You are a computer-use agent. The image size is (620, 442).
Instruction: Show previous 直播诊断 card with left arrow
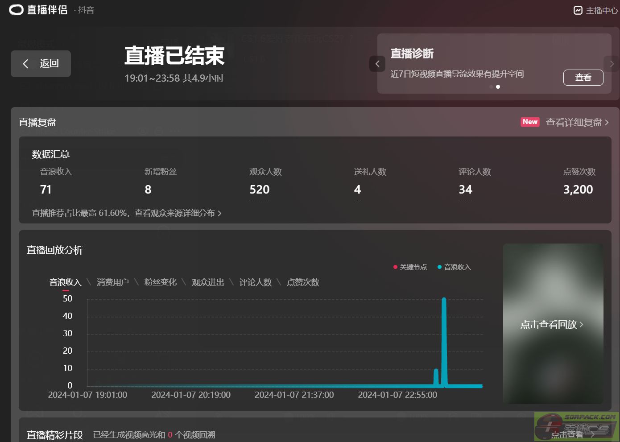pos(377,64)
